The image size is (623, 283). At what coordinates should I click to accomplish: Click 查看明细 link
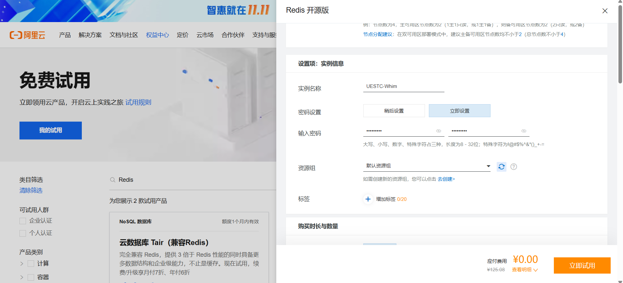522,270
